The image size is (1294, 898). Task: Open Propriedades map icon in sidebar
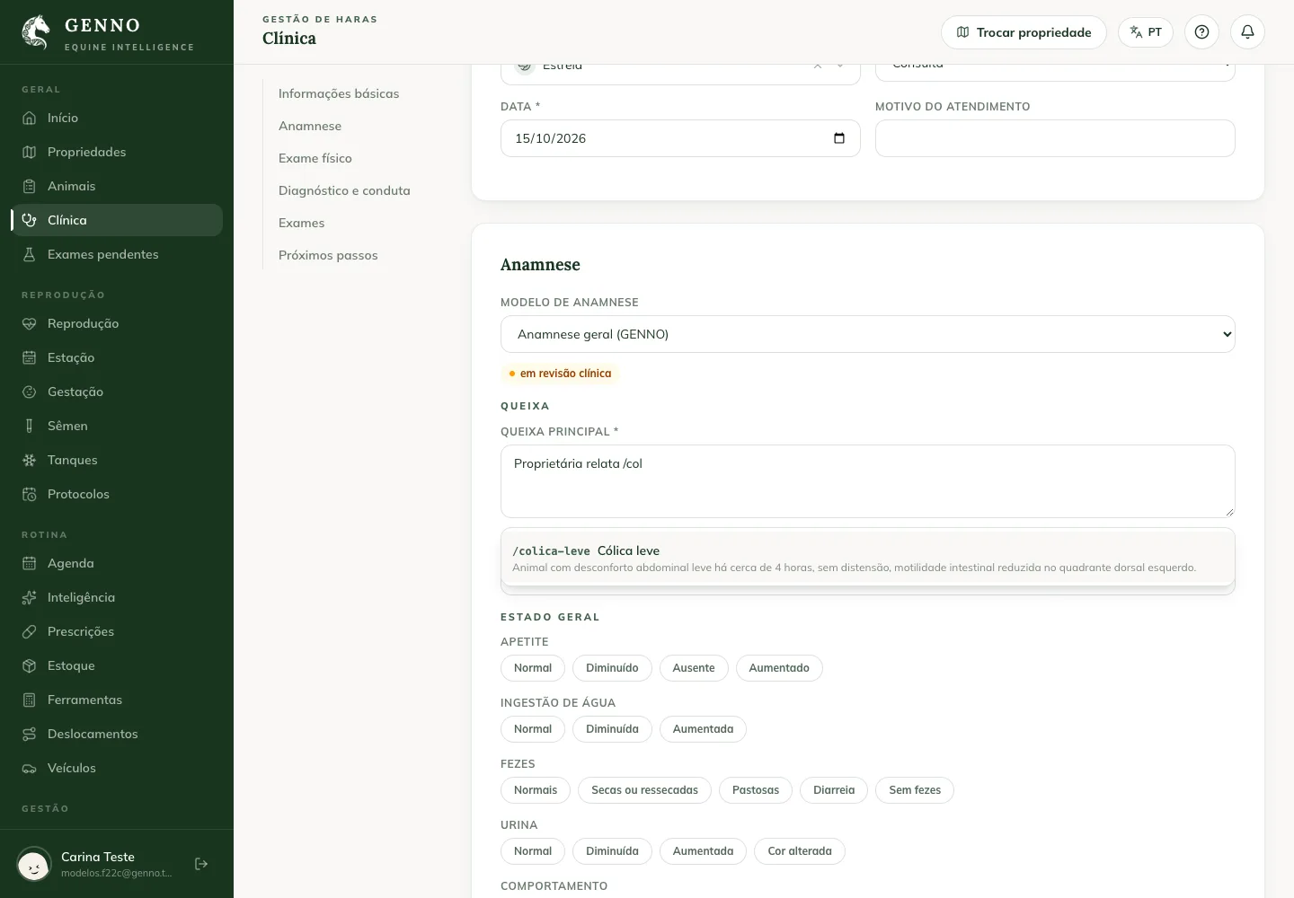(30, 152)
